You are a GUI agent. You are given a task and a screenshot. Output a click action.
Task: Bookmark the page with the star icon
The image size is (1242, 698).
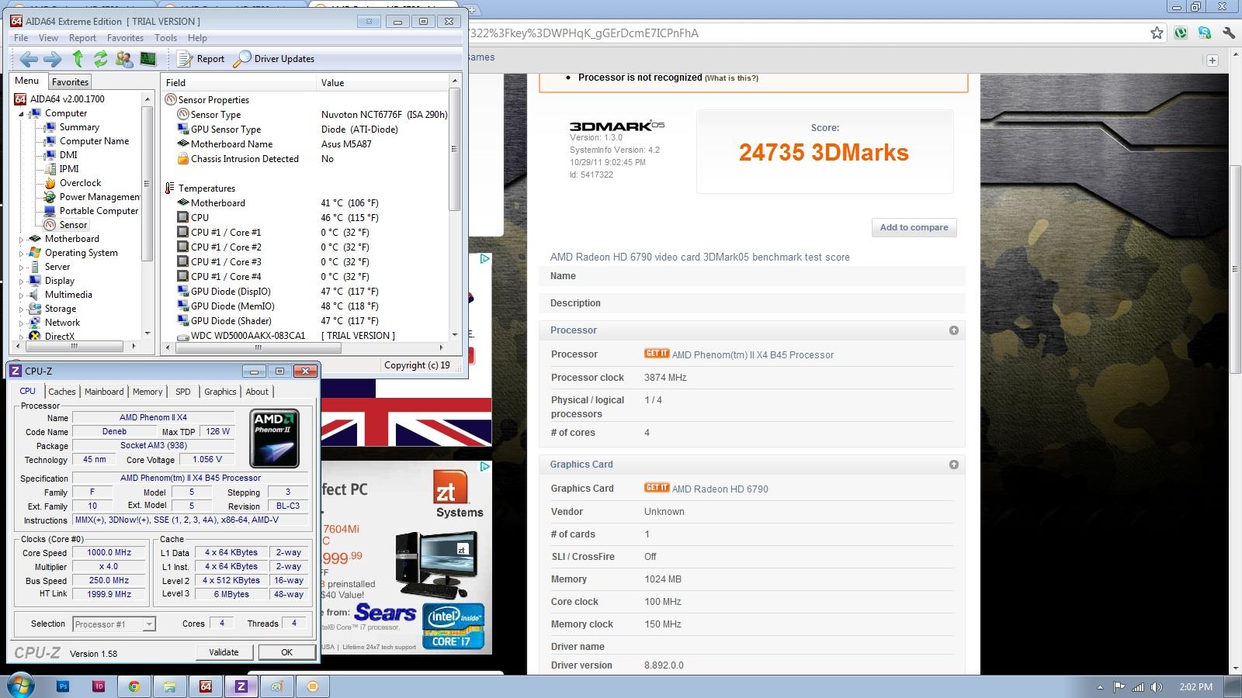(x=1157, y=33)
